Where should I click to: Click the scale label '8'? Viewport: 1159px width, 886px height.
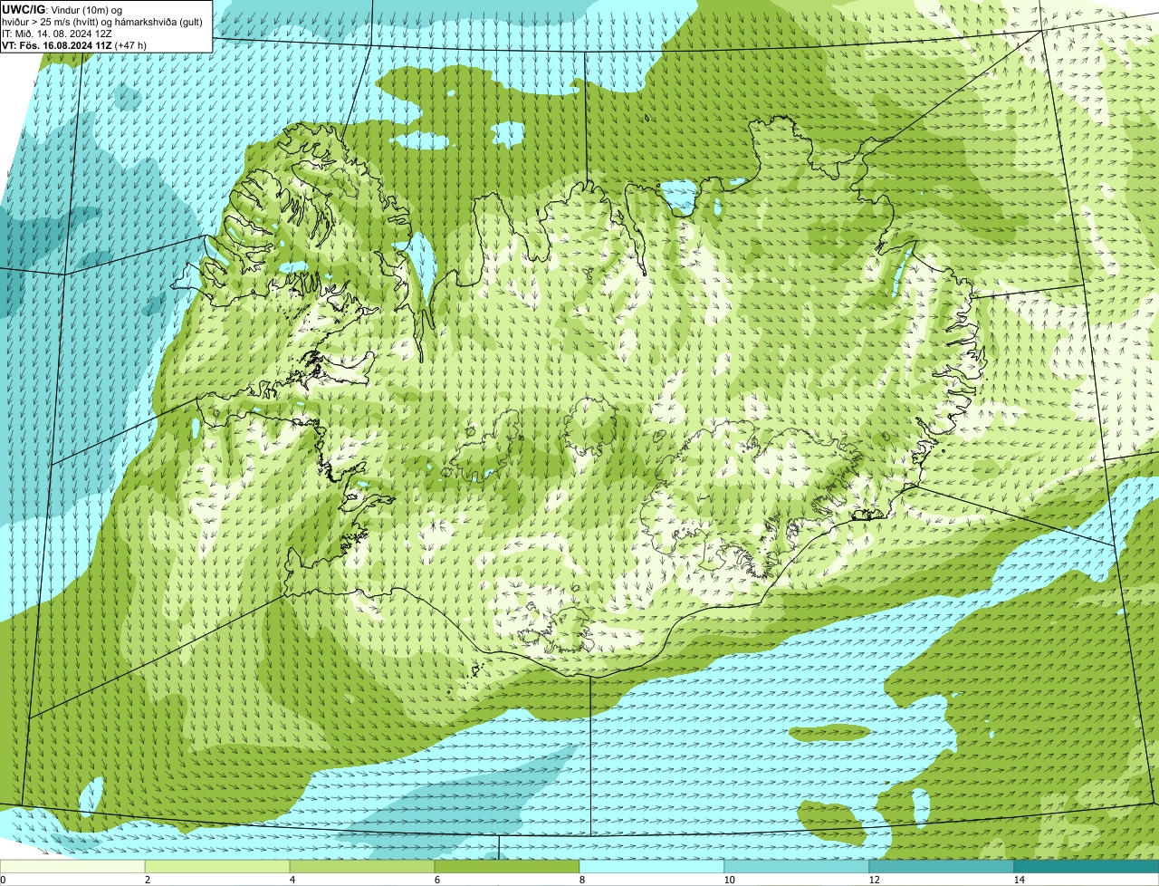(x=581, y=880)
